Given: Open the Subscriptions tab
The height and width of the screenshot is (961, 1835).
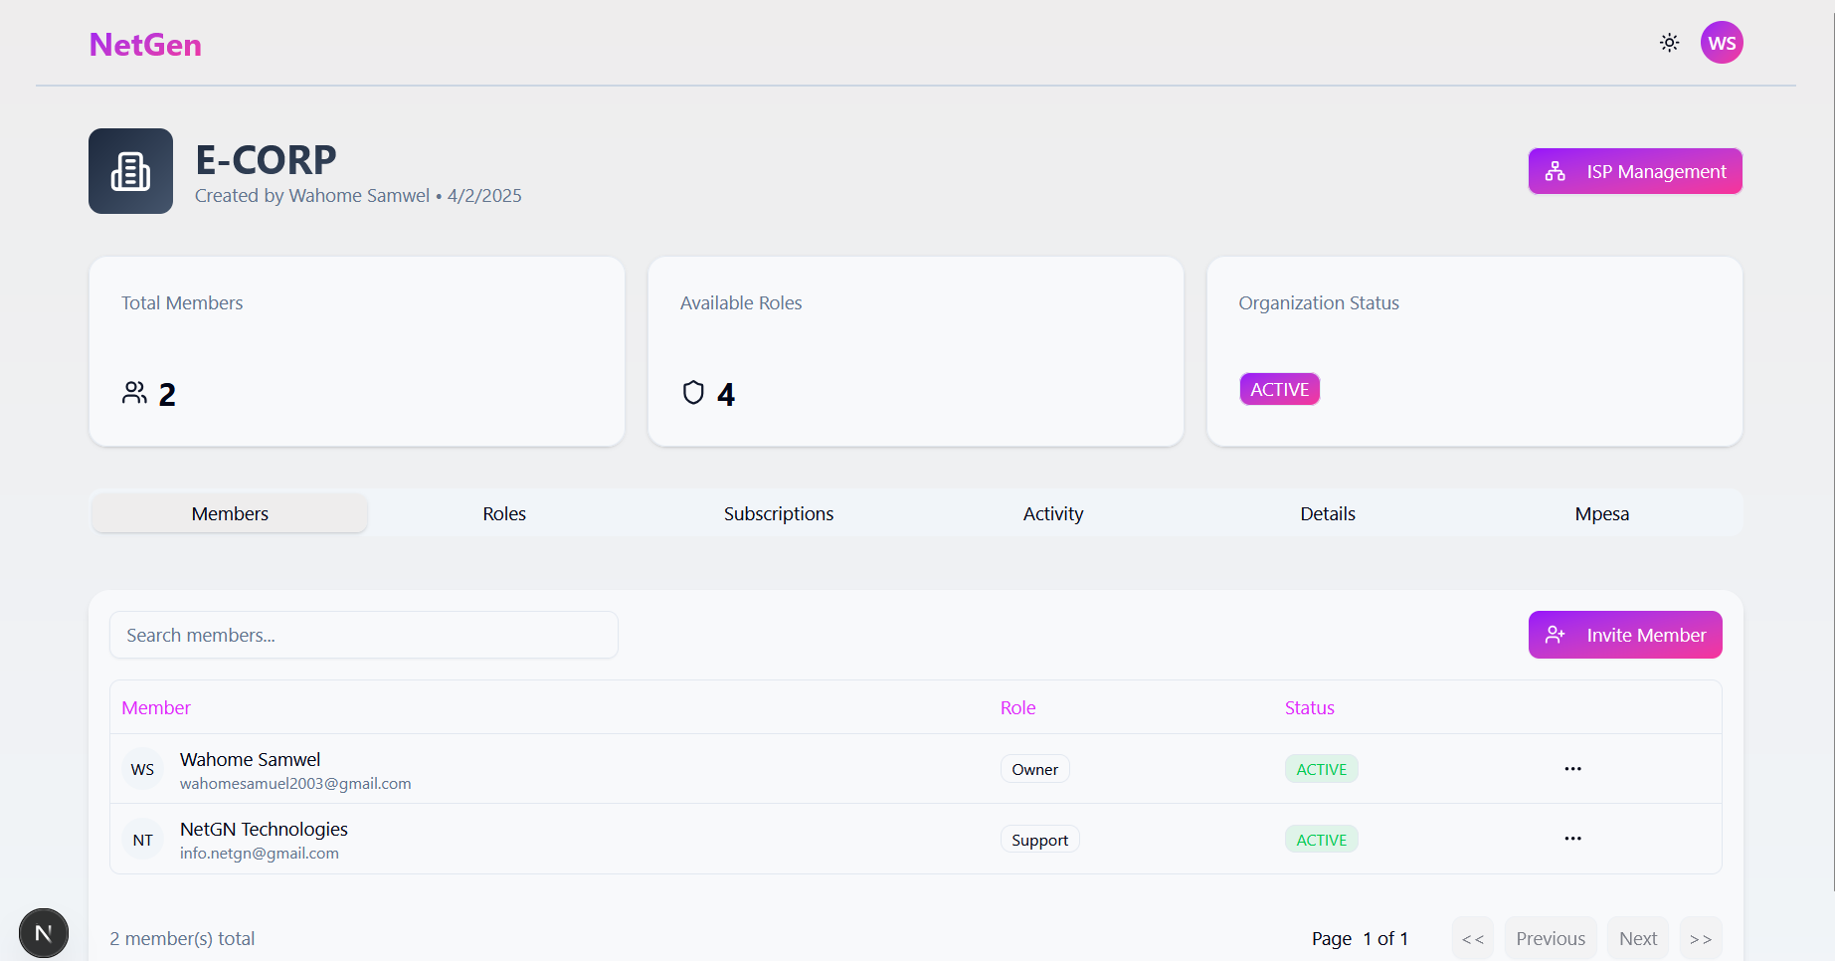Looking at the screenshot, I should pos(779,513).
